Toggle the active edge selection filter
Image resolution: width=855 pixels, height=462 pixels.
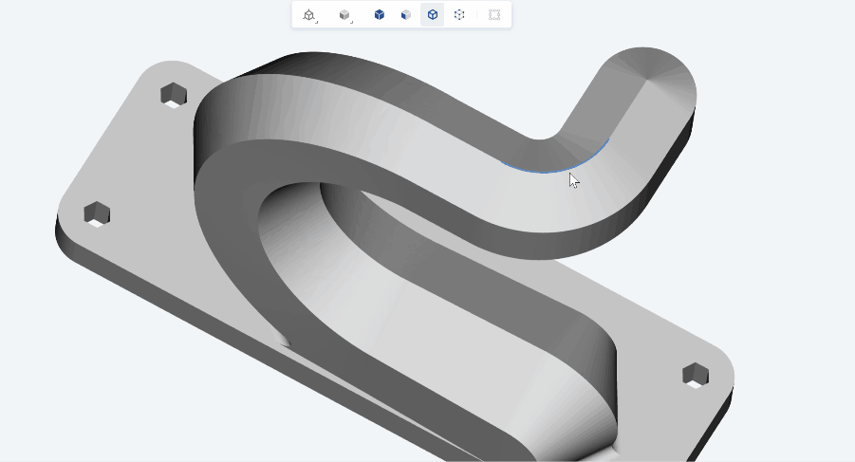[x=433, y=15]
